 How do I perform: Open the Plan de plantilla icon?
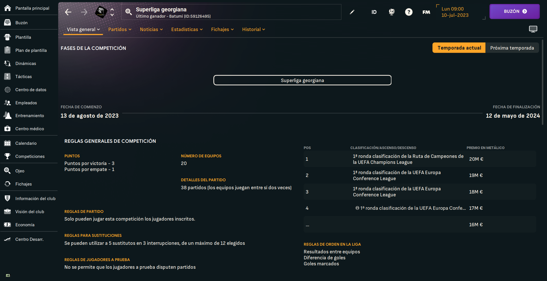[x=8, y=50]
